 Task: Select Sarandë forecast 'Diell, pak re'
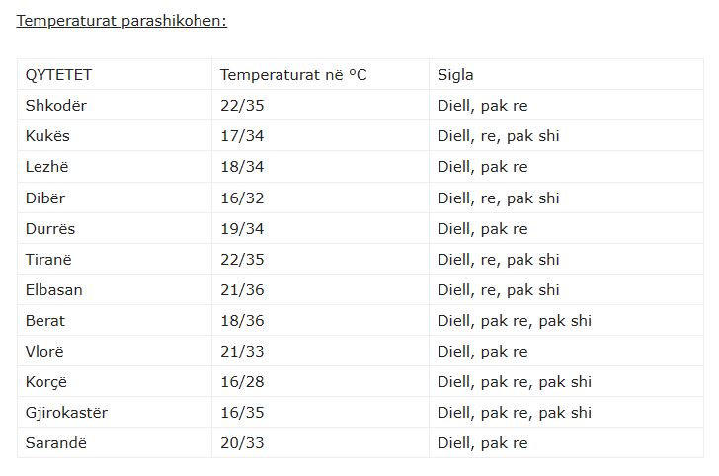tap(483, 442)
